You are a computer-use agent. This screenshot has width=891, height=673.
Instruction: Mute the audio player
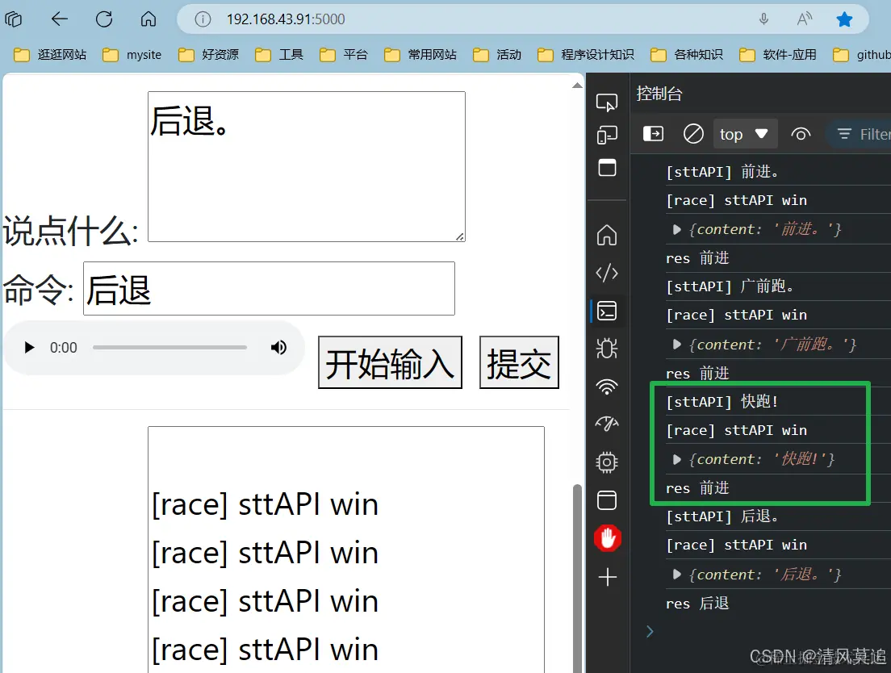click(x=278, y=347)
